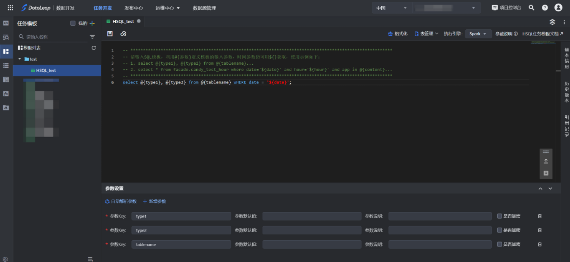
Task: Open the 发布中心 menu
Action: click(134, 8)
